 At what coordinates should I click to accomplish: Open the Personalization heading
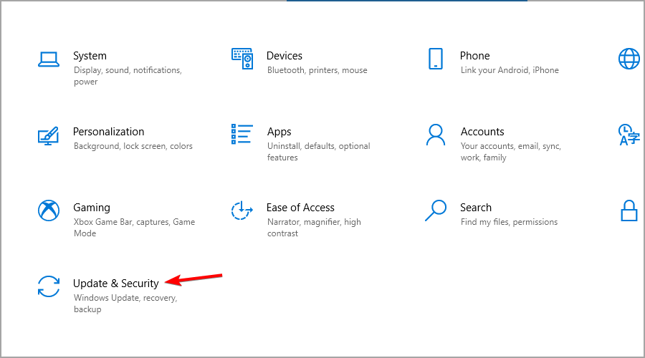109,132
